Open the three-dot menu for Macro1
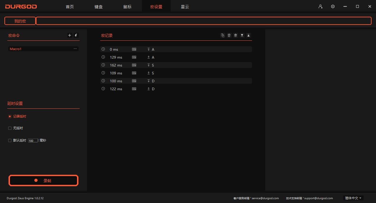The image size is (376, 203). pos(75,49)
